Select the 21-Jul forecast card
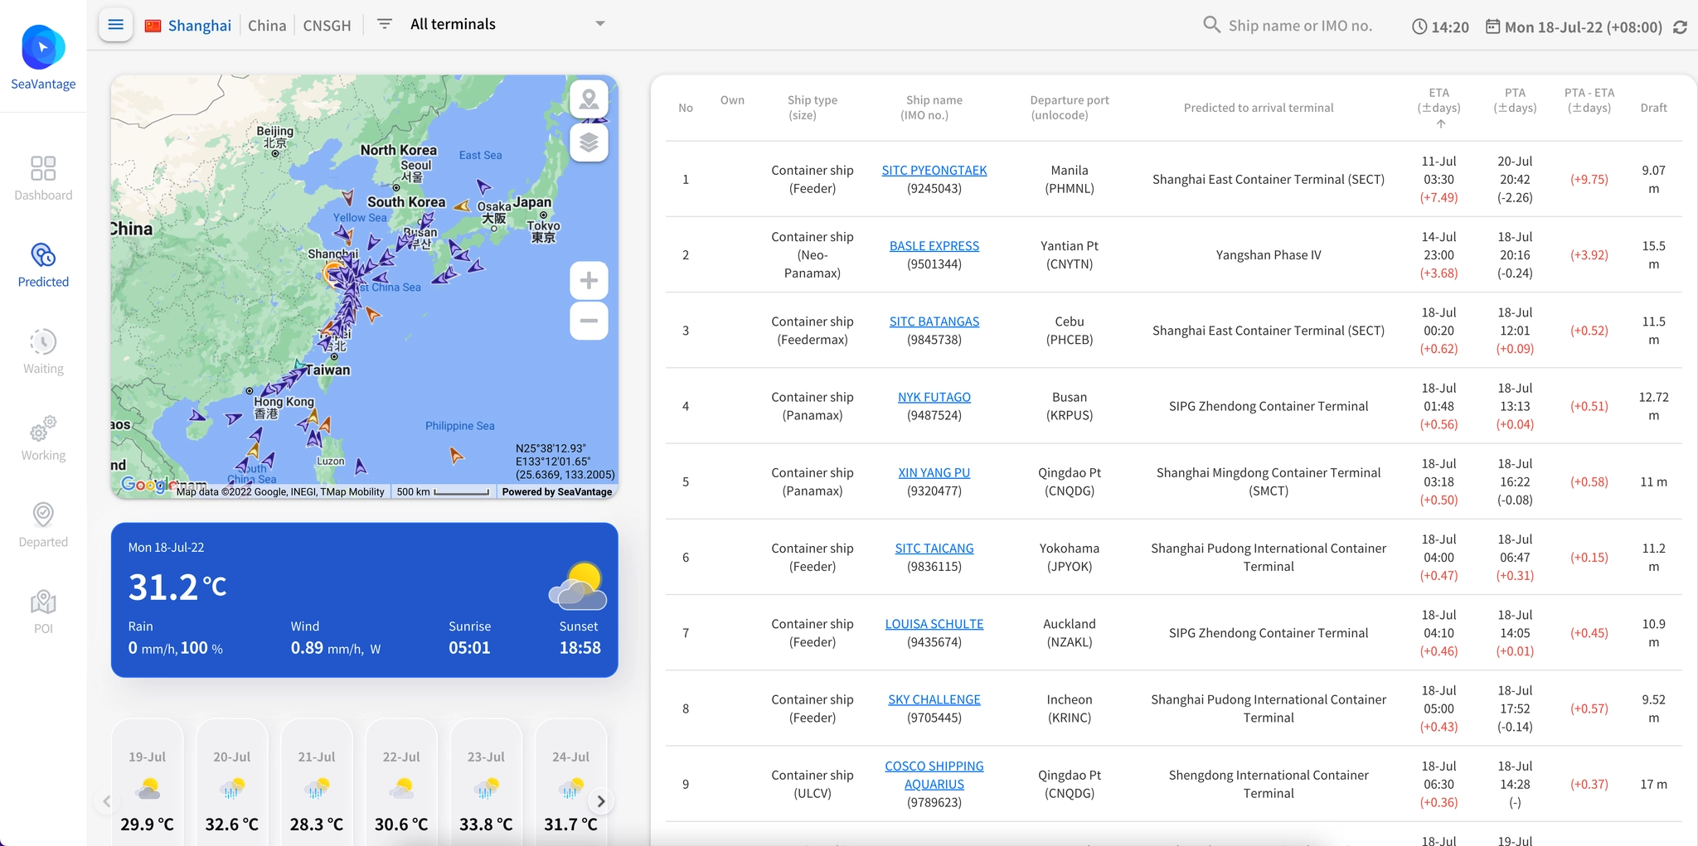Screen dimensions: 1698x846 (317, 783)
